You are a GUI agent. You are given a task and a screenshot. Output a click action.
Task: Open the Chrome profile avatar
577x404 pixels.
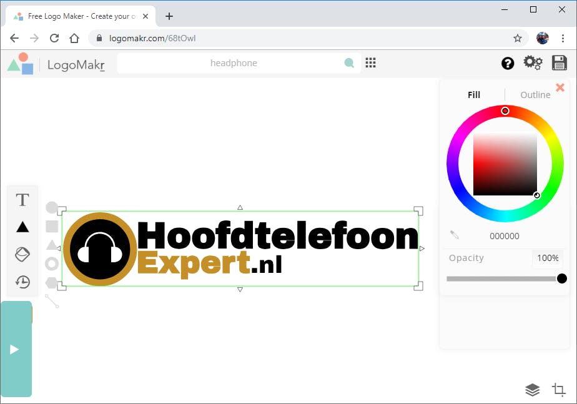pyautogui.click(x=542, y=38)
